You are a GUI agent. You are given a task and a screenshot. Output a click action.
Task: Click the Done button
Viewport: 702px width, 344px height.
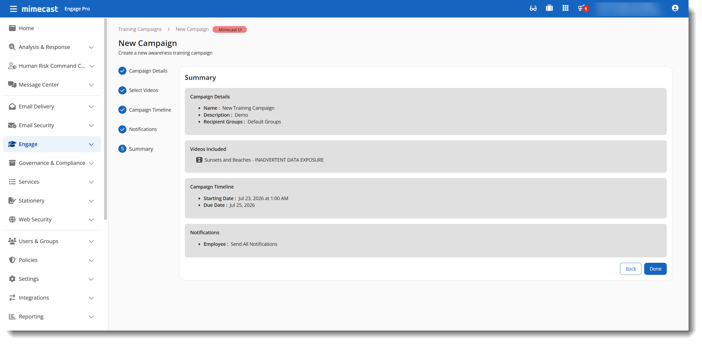click(655, 269)
